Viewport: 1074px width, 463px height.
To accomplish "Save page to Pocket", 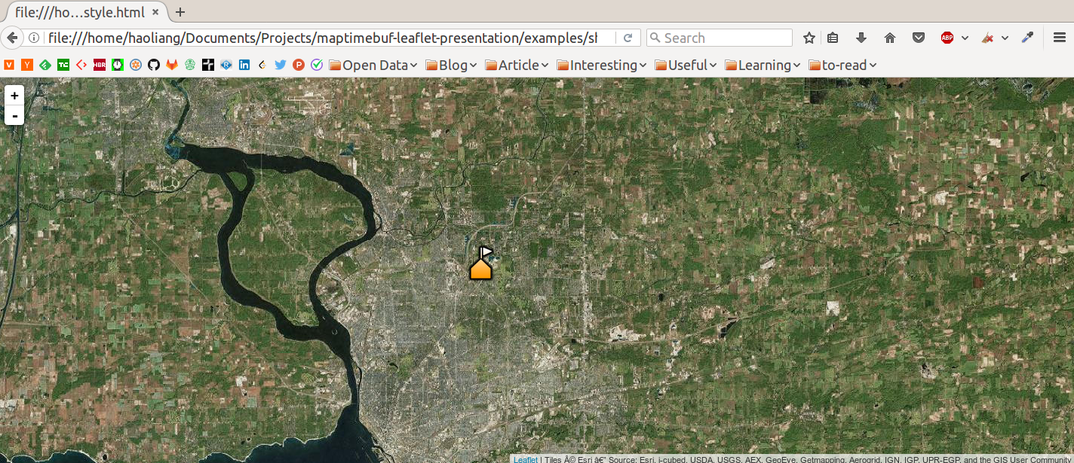I will coord(919,38).
